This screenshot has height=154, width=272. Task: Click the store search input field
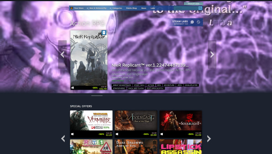[x=186, y=8]
